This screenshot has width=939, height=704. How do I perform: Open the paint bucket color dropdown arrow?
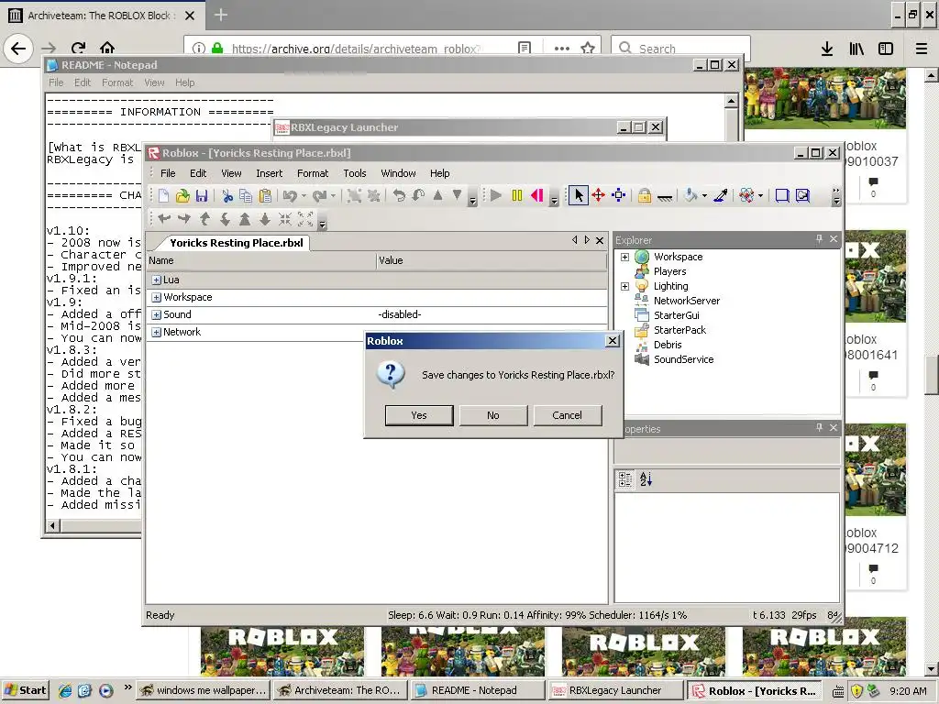point(704,196)
